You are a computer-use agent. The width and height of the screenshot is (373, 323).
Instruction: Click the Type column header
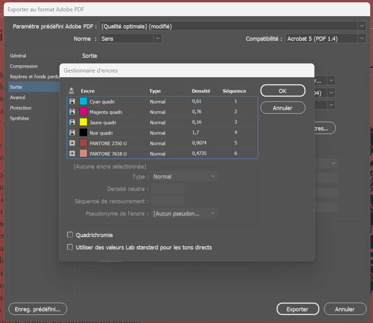(155, 91)
